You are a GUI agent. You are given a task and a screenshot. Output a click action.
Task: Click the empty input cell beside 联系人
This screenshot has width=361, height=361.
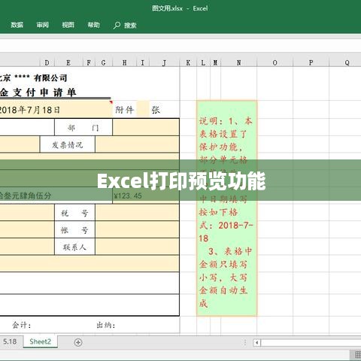tap(137, 247)
